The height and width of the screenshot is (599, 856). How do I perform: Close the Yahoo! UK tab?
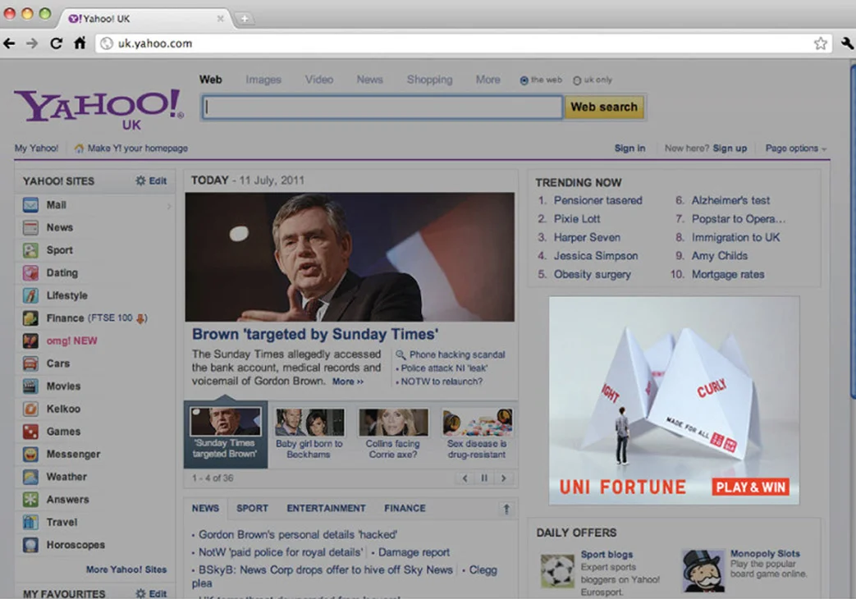click(x=220, y=19)
